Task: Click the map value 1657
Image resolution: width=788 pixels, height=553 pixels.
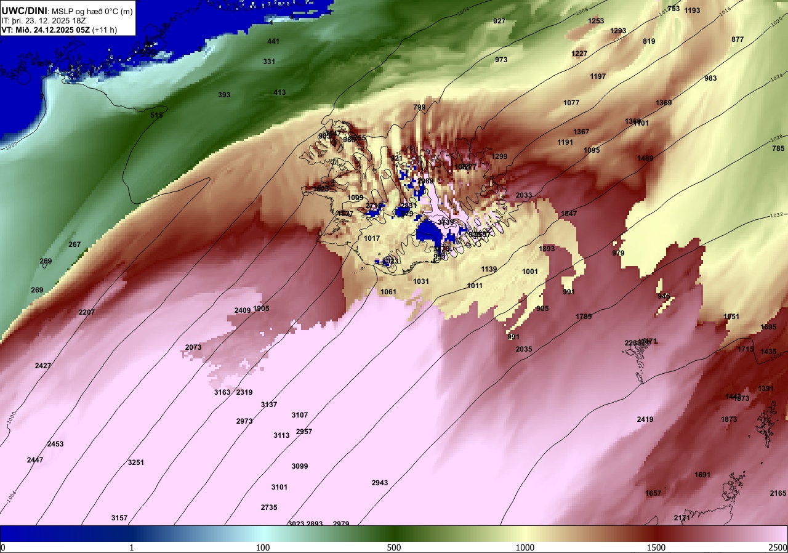Action: (653, 493)
